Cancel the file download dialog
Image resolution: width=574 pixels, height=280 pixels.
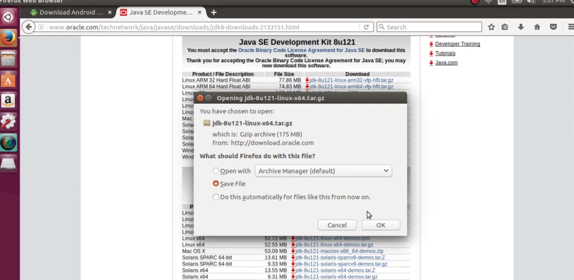pyautogui.click(x=337, y=225)
